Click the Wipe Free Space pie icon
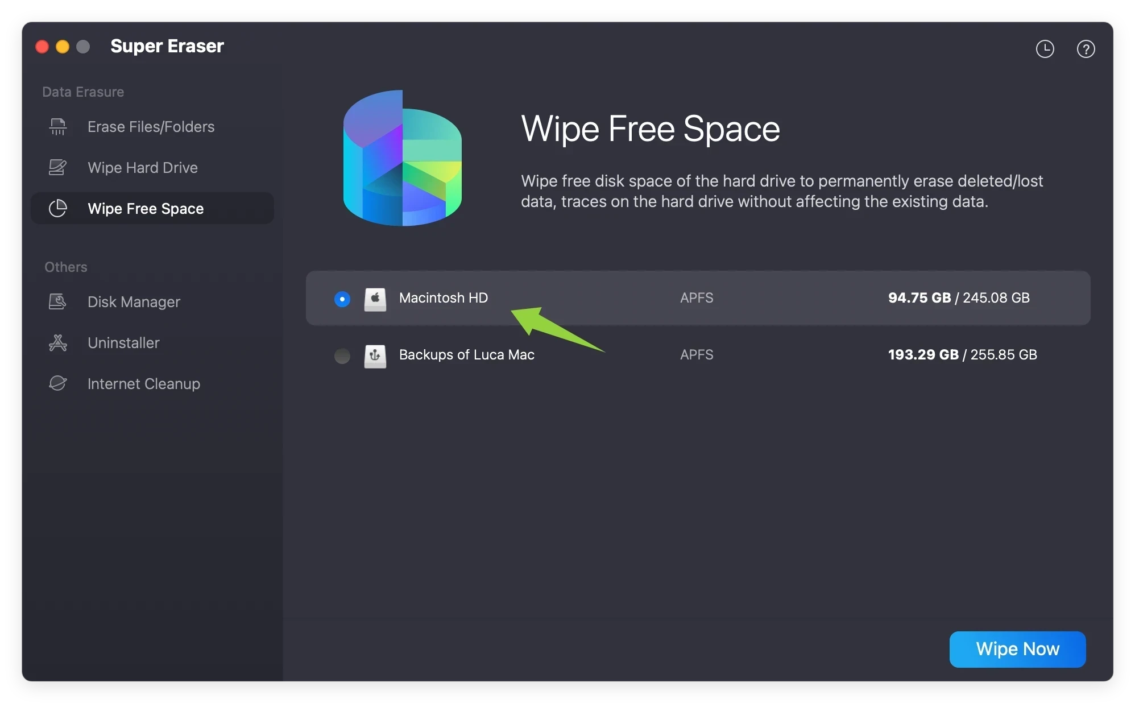1135x703 pixels. (x=57, y=208)
